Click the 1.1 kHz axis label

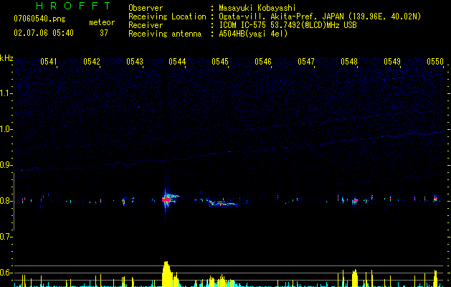click(x=6, y=93)
